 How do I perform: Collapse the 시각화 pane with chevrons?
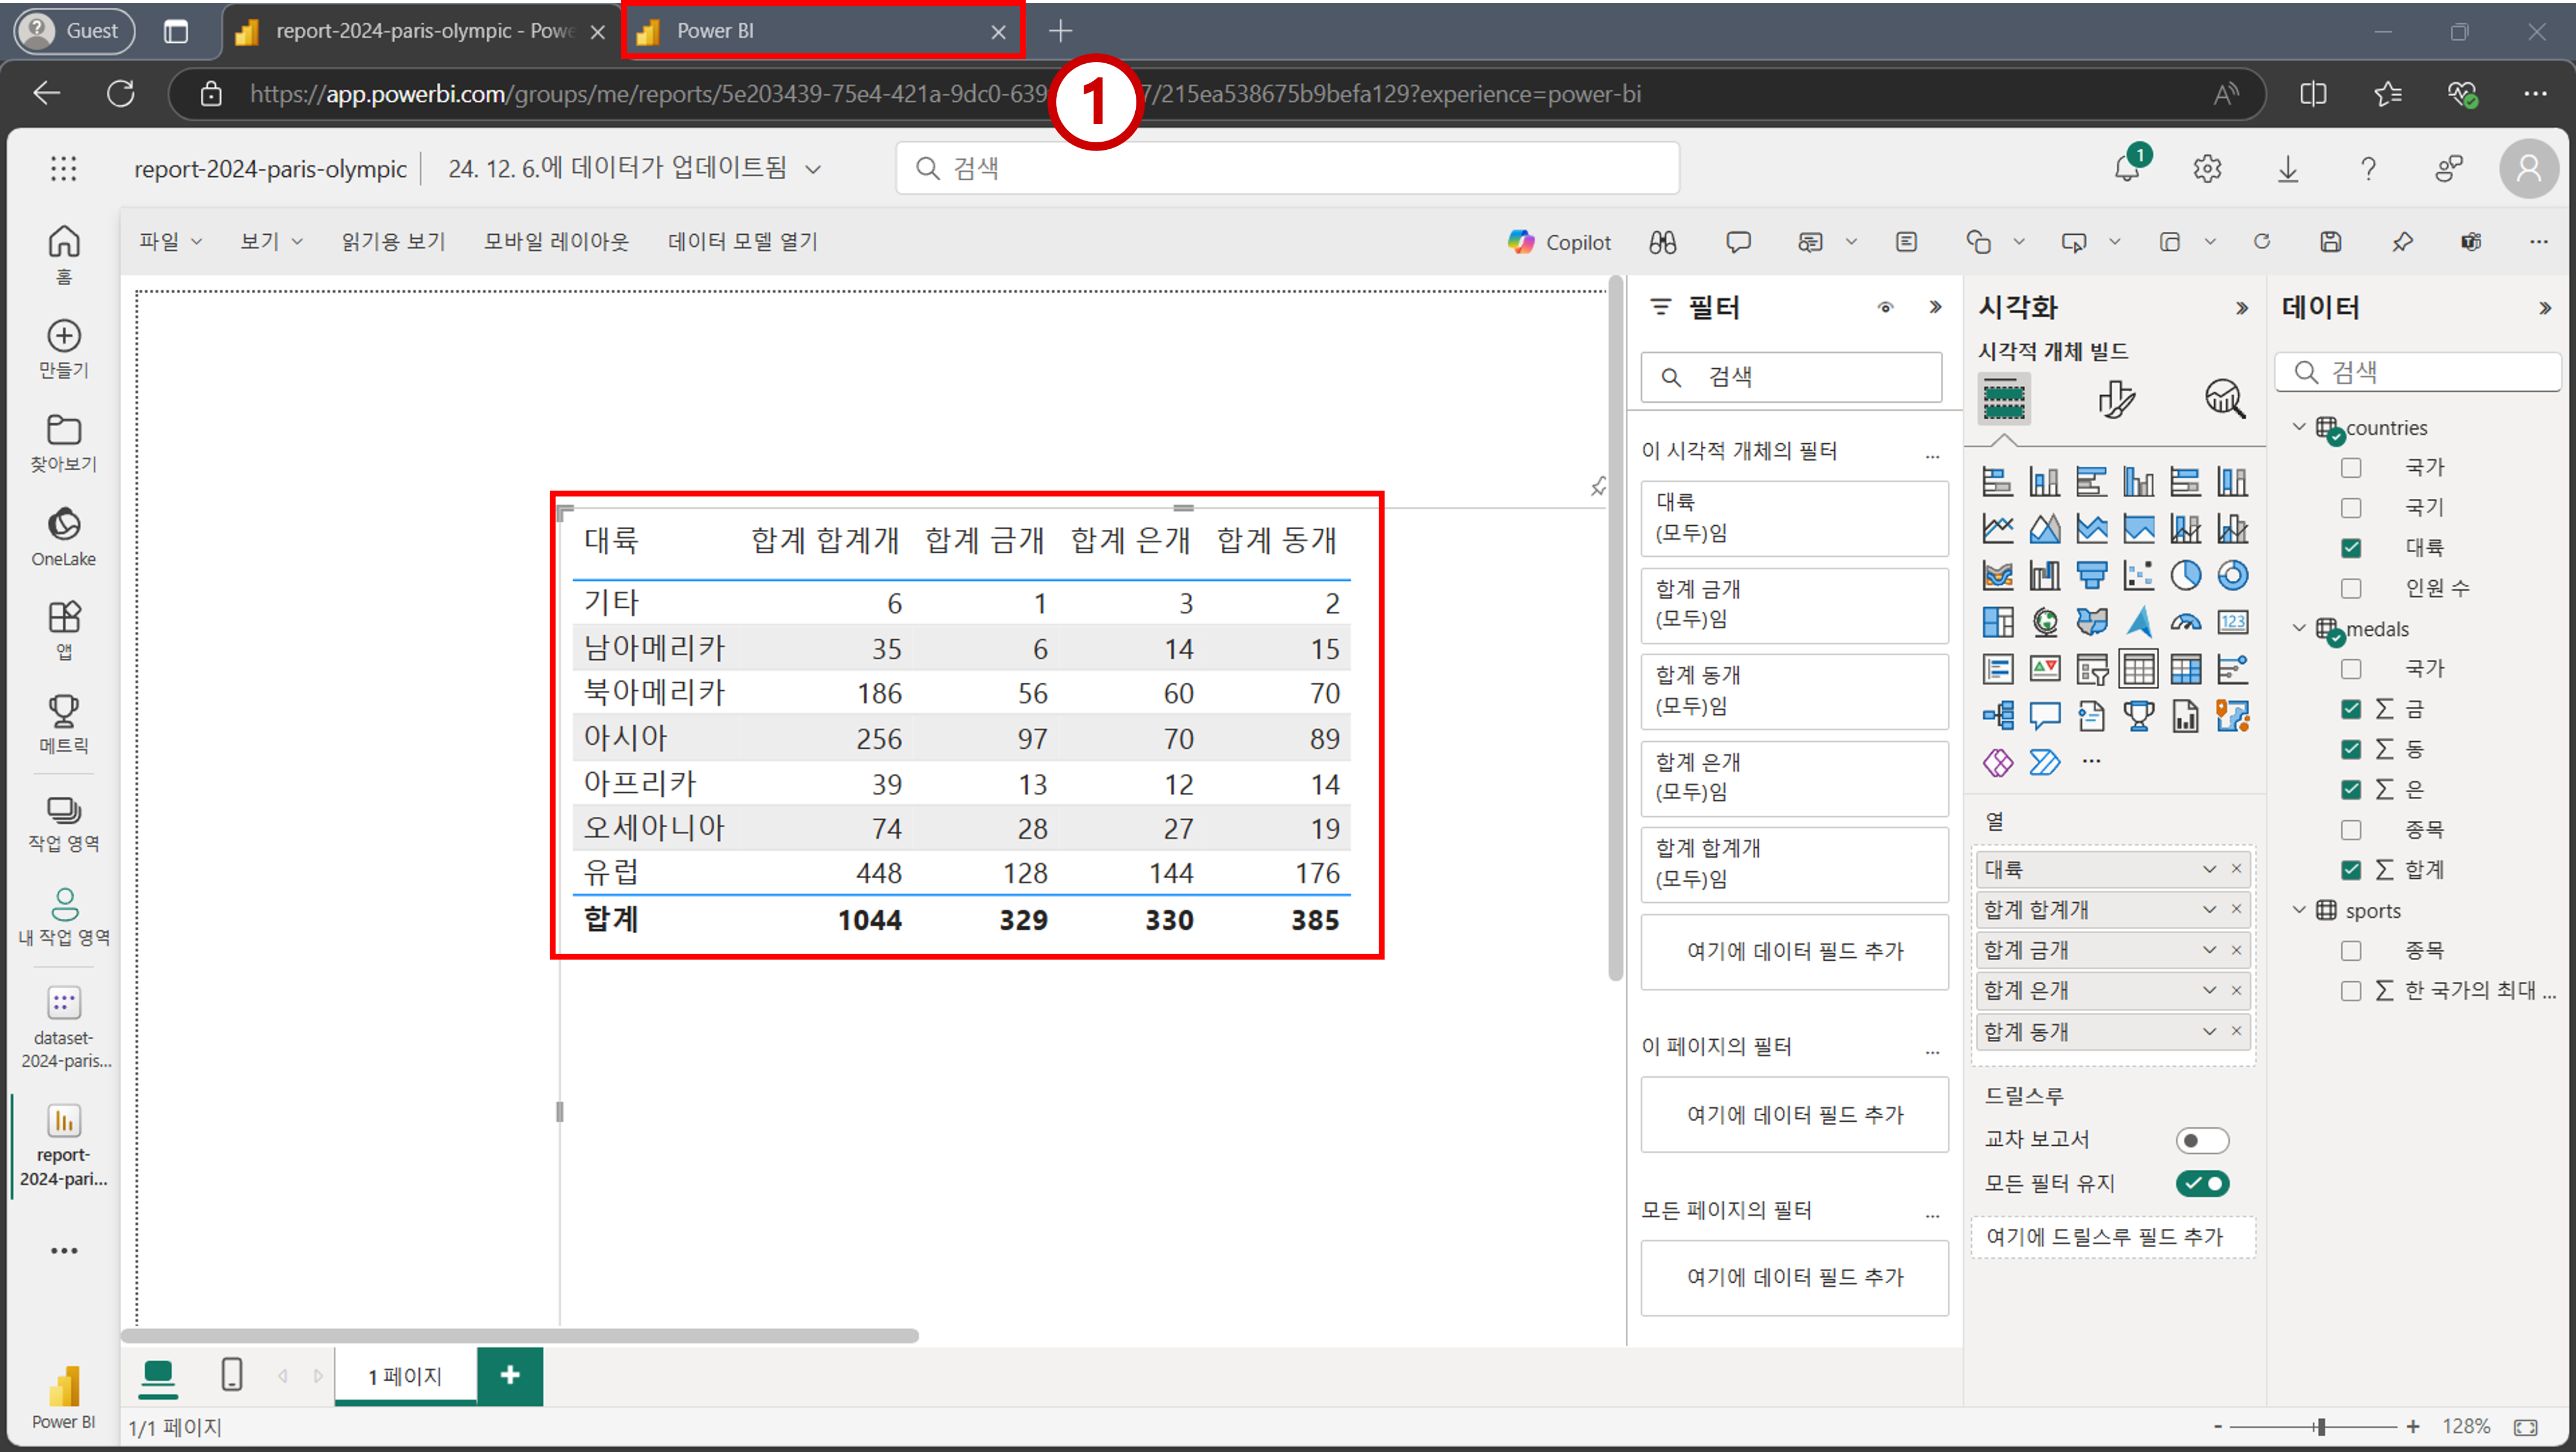[2241, 308]
